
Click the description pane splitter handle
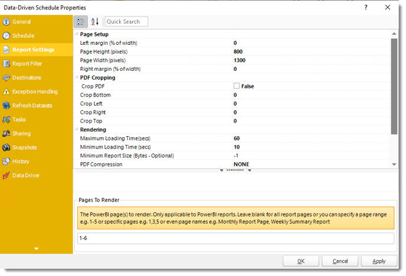pos(235,170)
